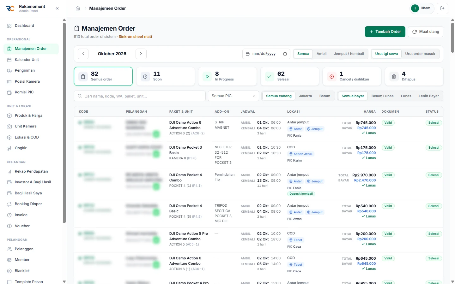Go to Pengiriman in the sidebar
This screenshot has width=455, height=284.
click(31, 70)
